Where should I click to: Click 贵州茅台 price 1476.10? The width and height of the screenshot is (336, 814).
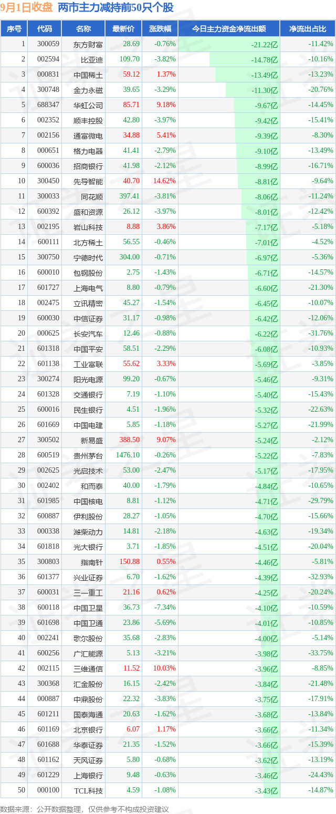pyautogui.click(x=128, y=455)
